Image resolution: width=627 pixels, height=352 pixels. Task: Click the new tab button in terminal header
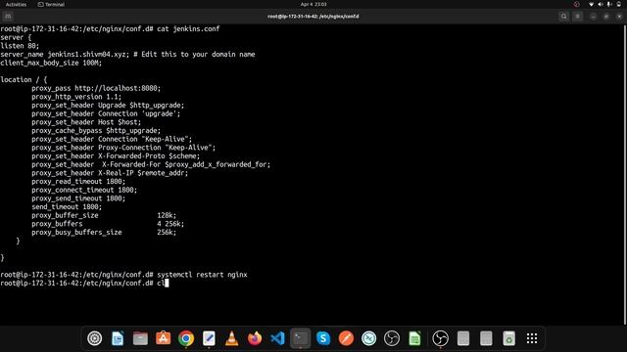click(x=8, y=17)
